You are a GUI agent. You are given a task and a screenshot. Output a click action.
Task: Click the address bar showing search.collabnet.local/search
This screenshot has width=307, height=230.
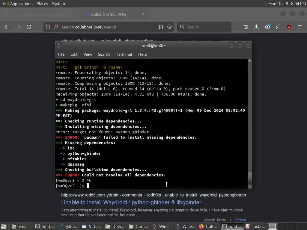pos(109,27)
